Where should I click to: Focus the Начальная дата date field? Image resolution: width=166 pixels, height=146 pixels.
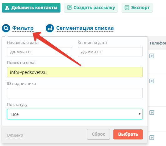click(x=39, y=52)
